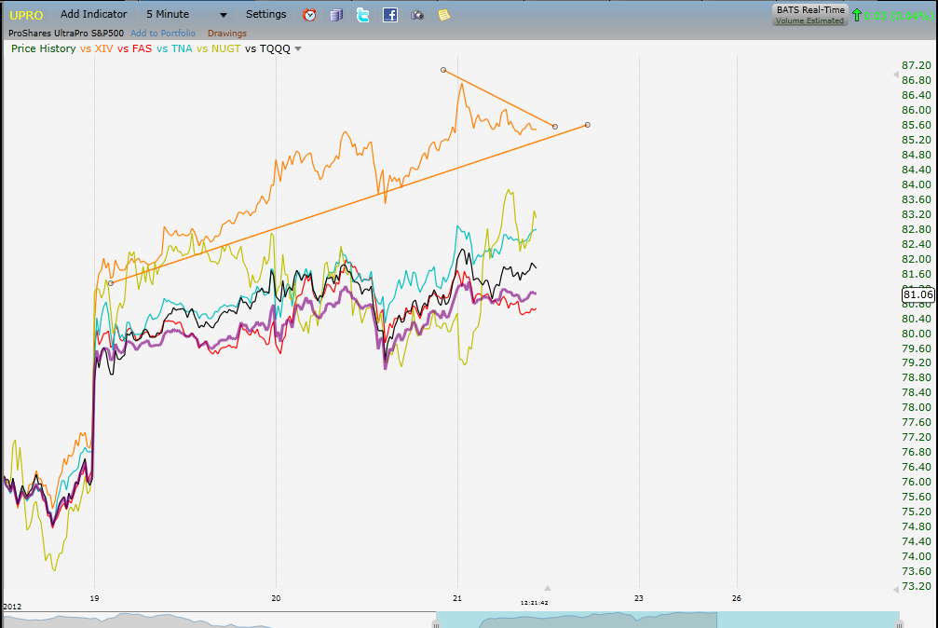This screenshot has height=628, width=938.
Task: Open the Add Indicator menu
Action: point(93,14)
